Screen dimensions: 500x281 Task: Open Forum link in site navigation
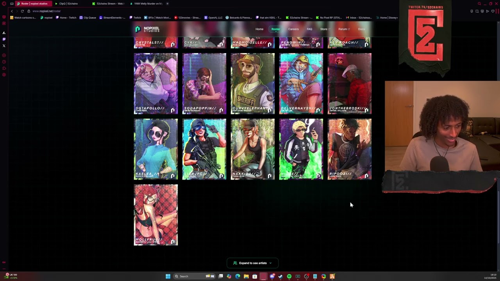344,29
